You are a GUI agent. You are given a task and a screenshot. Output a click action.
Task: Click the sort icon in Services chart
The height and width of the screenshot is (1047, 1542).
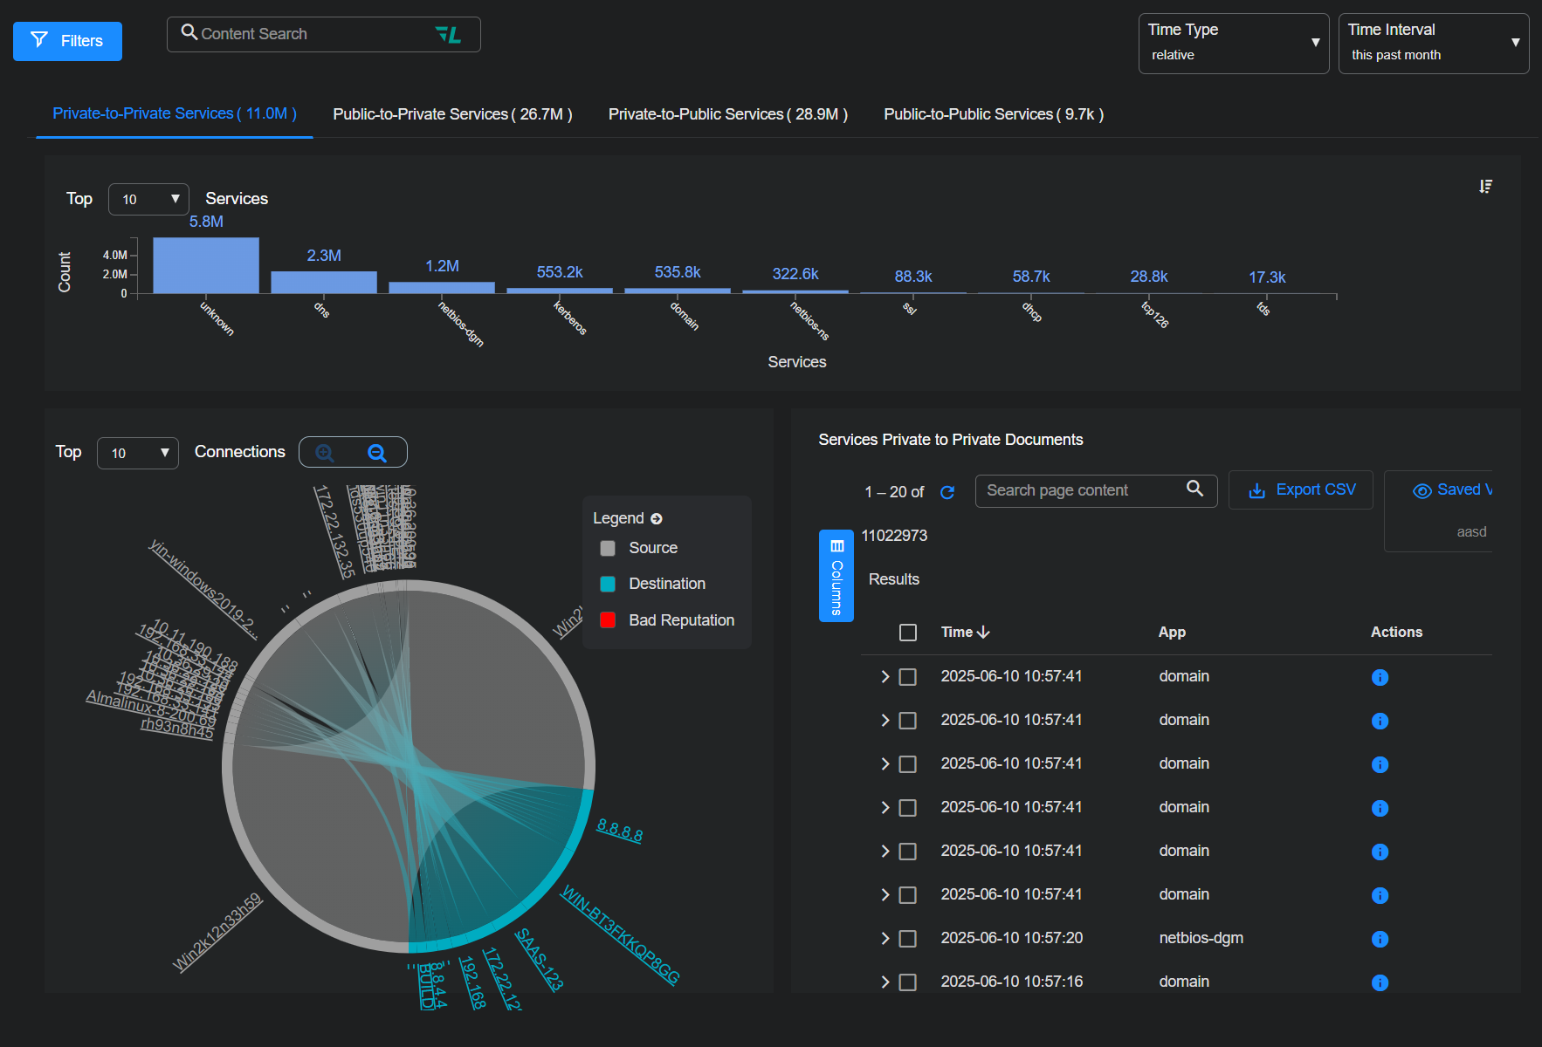(x=1485, y=187)
